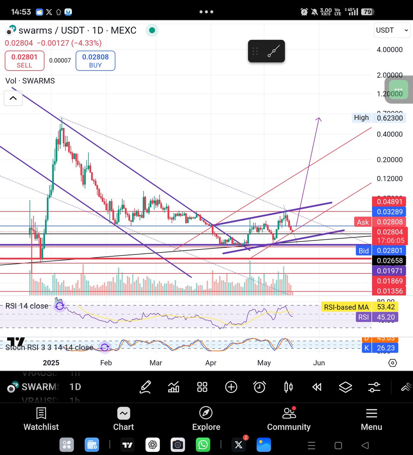Start bar replay with the rewind icon
The width and height of the screenshot is (413, 455).
click(317, 387)
